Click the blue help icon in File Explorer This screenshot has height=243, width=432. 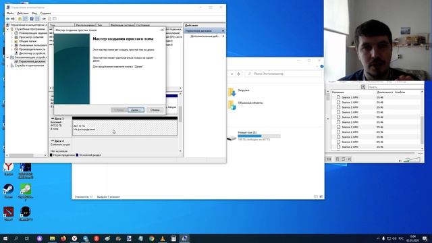coord(322,66)
